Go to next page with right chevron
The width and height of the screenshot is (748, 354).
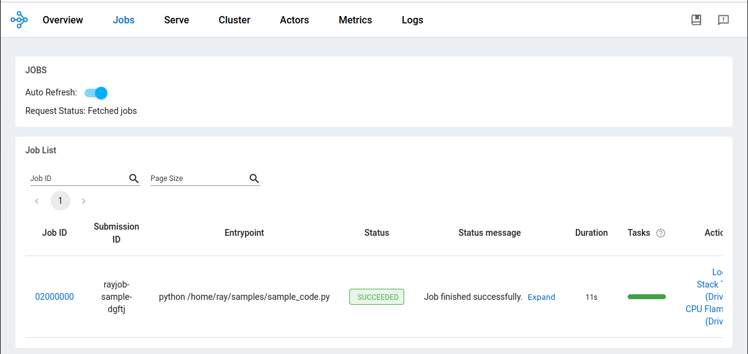83,201
